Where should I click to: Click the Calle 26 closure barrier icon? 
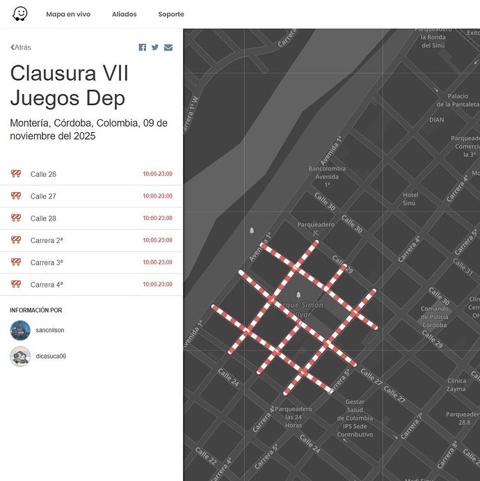coord(16,174)
